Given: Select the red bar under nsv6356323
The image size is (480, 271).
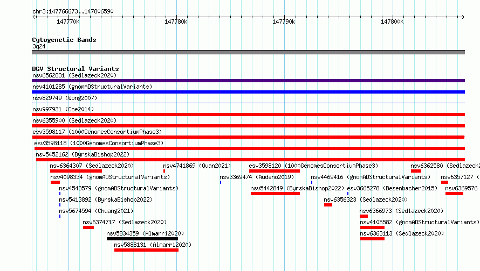Looking at the screenshot, I should click(328, 205).
